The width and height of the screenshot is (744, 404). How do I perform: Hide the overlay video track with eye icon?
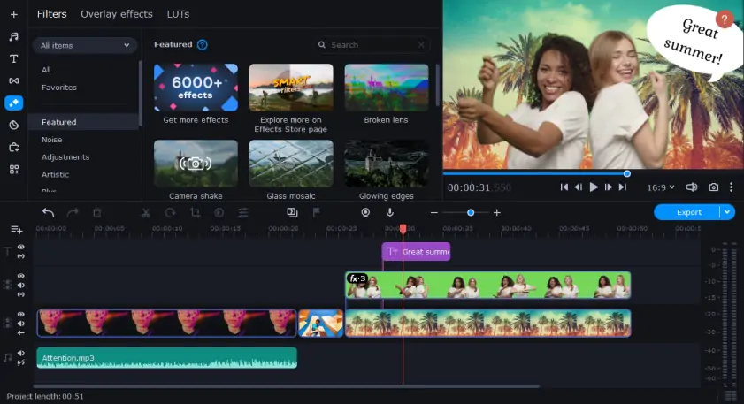pos(20,275)
